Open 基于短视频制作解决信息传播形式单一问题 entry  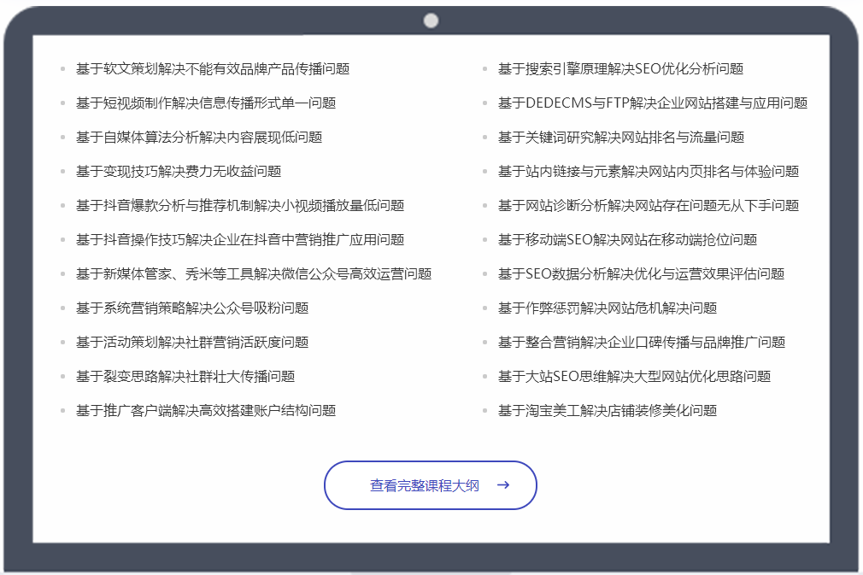point(206,103)
